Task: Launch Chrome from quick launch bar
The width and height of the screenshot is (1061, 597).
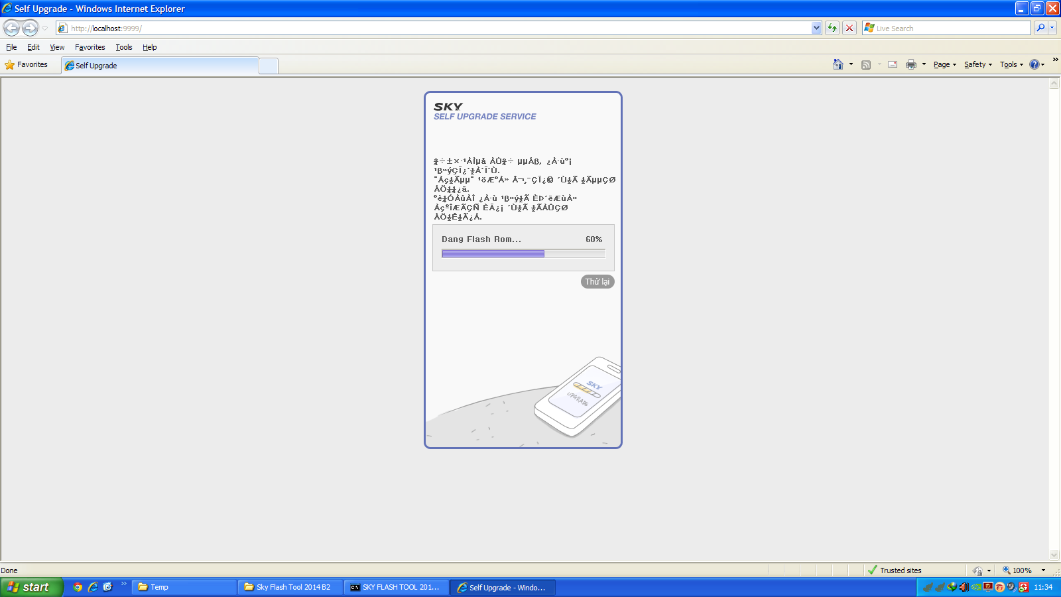Action: pos(78,587)
